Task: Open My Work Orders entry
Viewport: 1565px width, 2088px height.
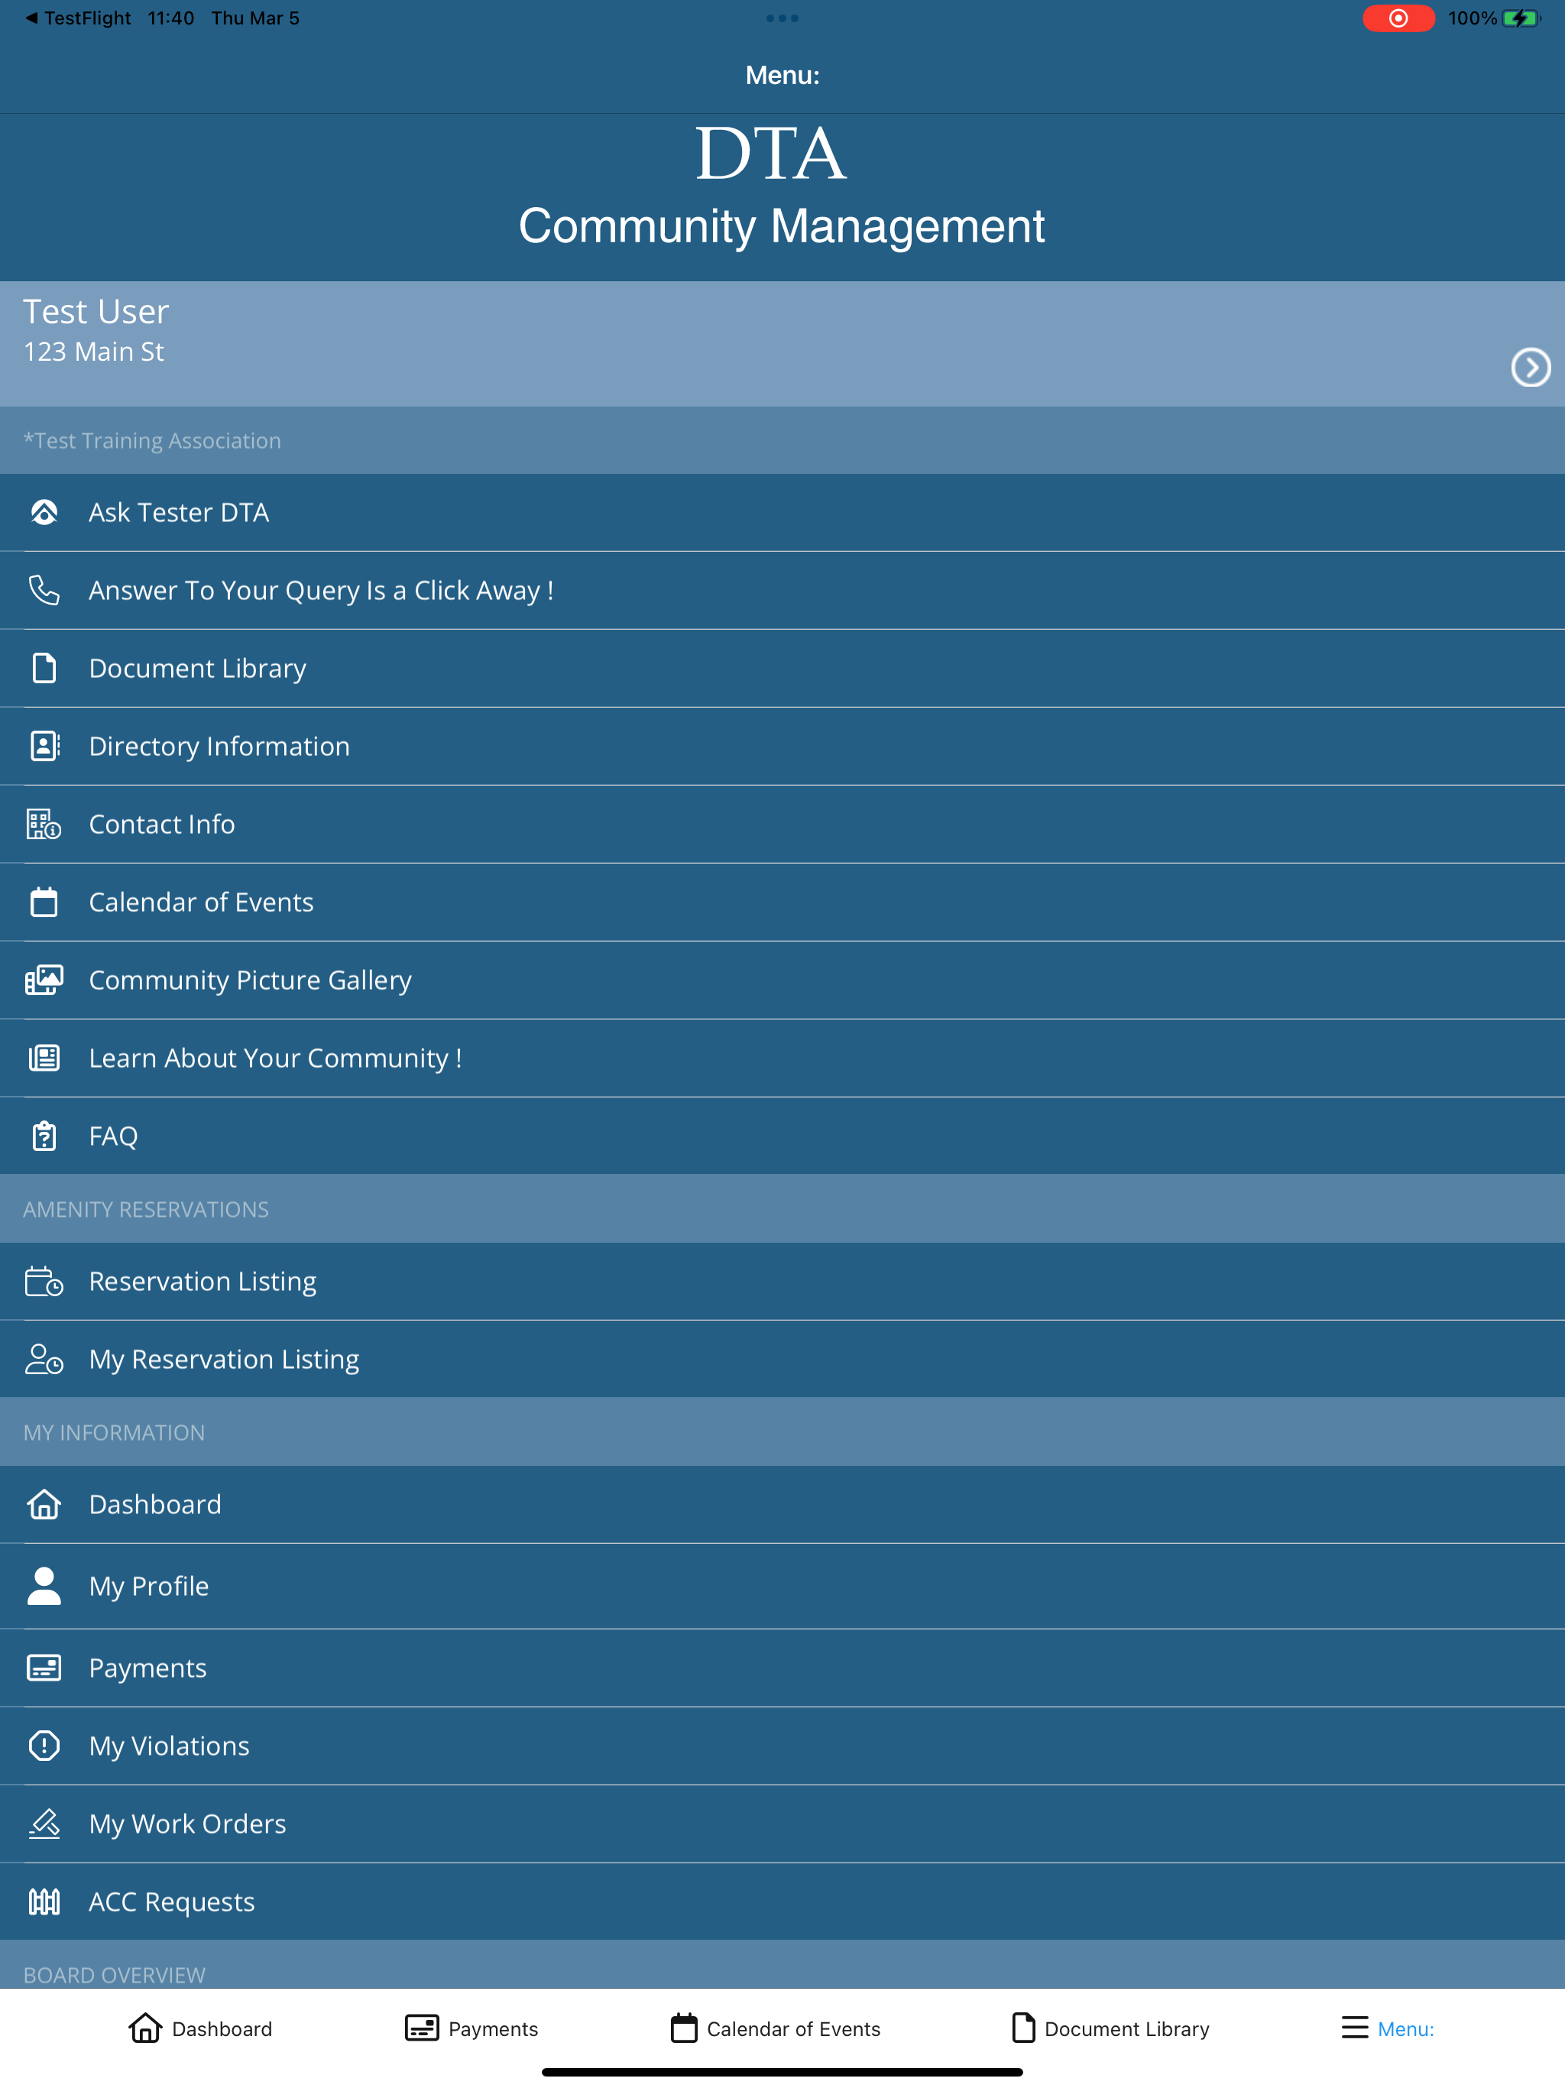Action: [x=782, y=1824]
